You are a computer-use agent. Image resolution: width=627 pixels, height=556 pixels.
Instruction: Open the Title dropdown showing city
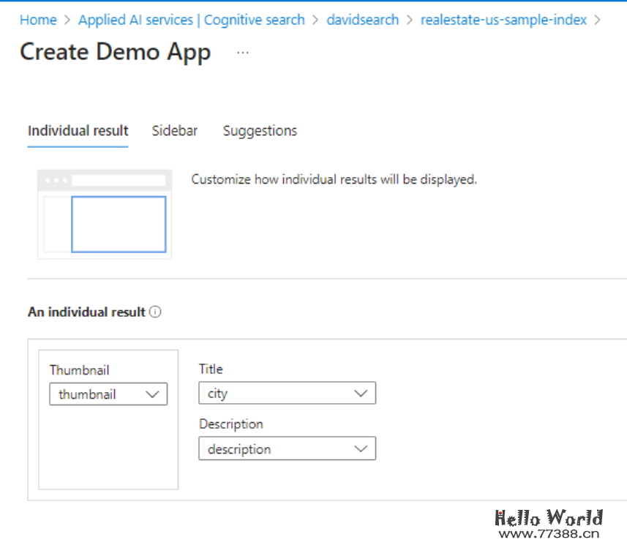point(286,394)
